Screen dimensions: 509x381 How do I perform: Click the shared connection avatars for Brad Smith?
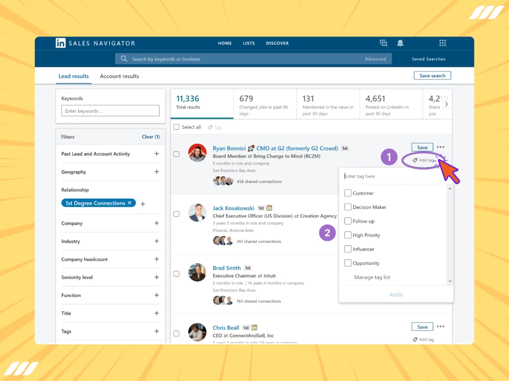click(x=223, y=301)
